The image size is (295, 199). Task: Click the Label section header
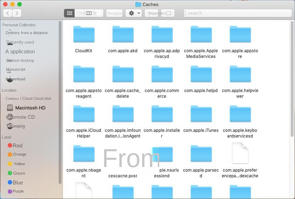coord(6,137)
